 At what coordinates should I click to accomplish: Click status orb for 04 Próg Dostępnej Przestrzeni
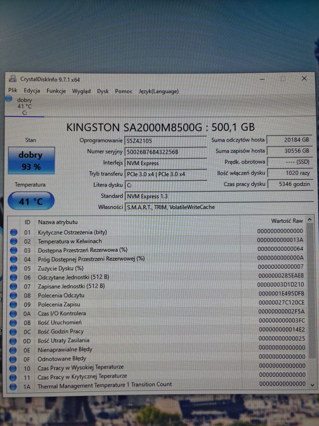tap(14, 259)
